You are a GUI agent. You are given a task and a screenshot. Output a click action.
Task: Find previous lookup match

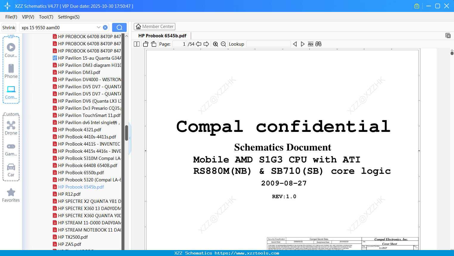click(x=295, y=44)
